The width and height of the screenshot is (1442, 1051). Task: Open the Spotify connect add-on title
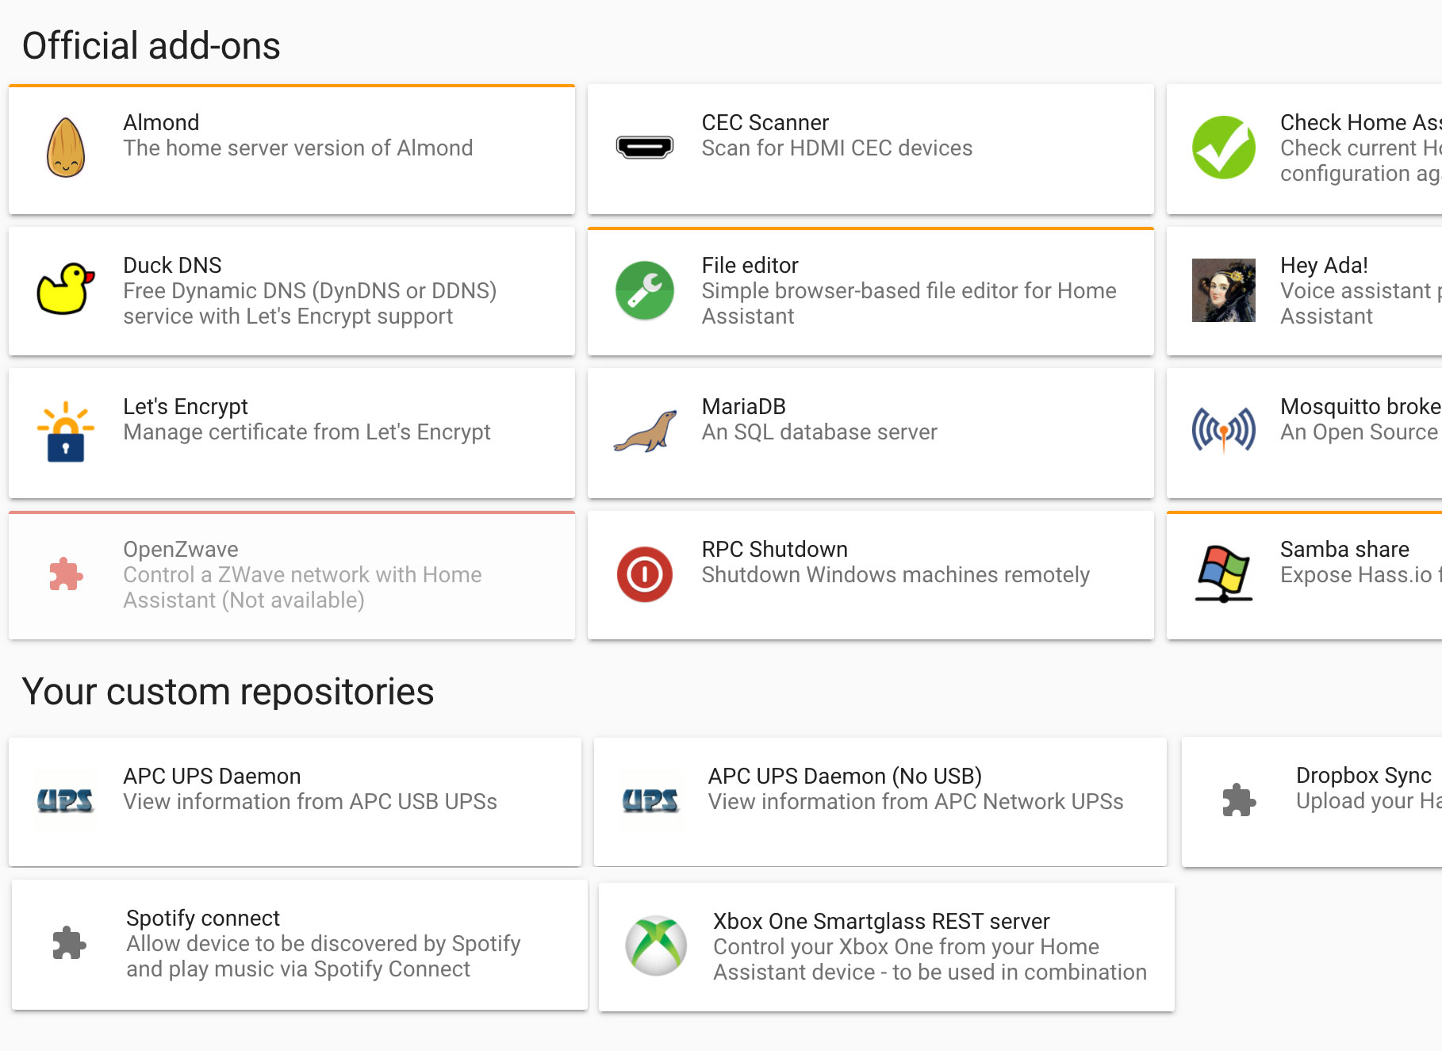[203, 918]
